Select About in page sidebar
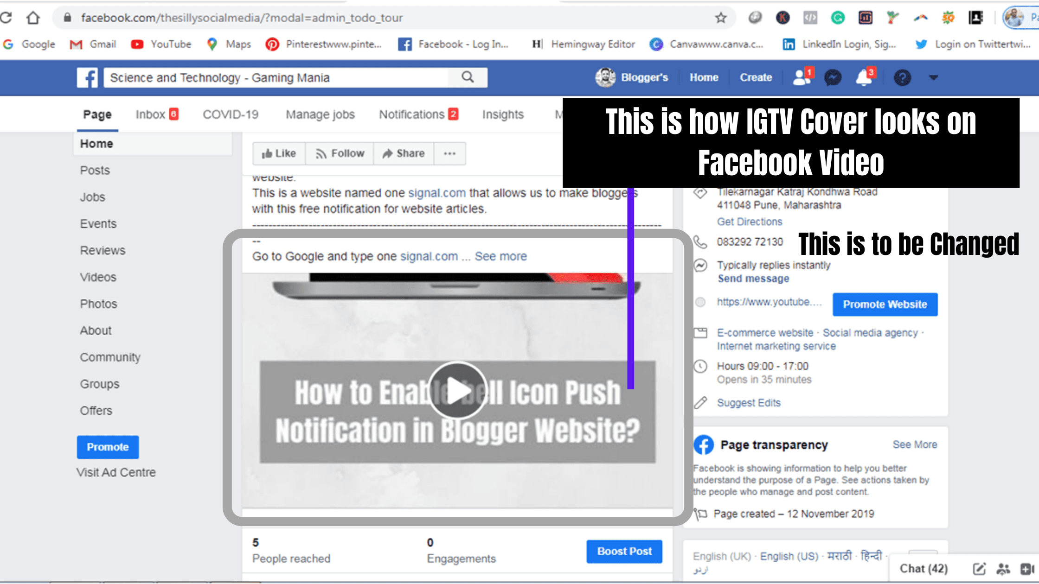The image size is (1039, 584). pyautogui.click(x=96, y=330)
